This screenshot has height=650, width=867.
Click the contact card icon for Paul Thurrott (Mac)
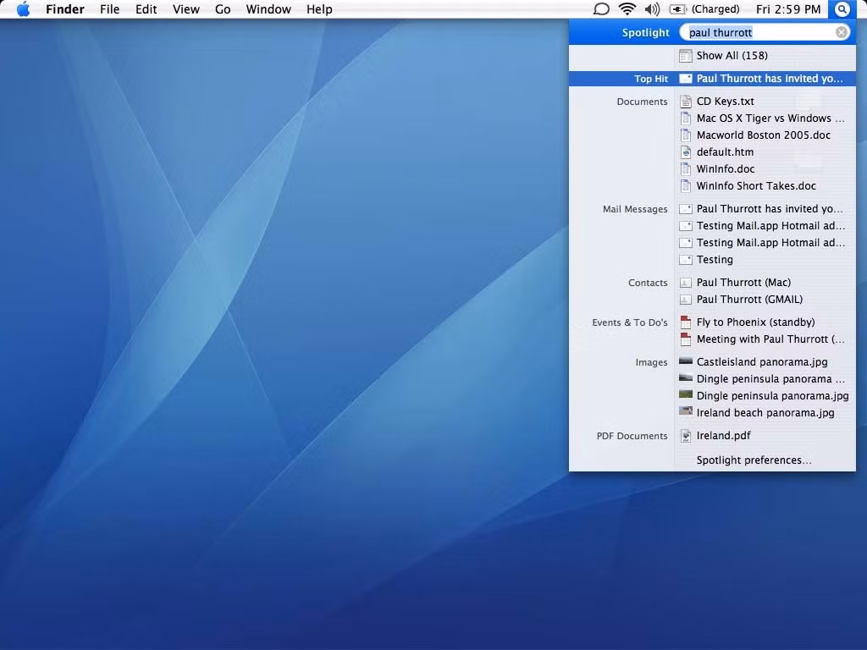686,282
